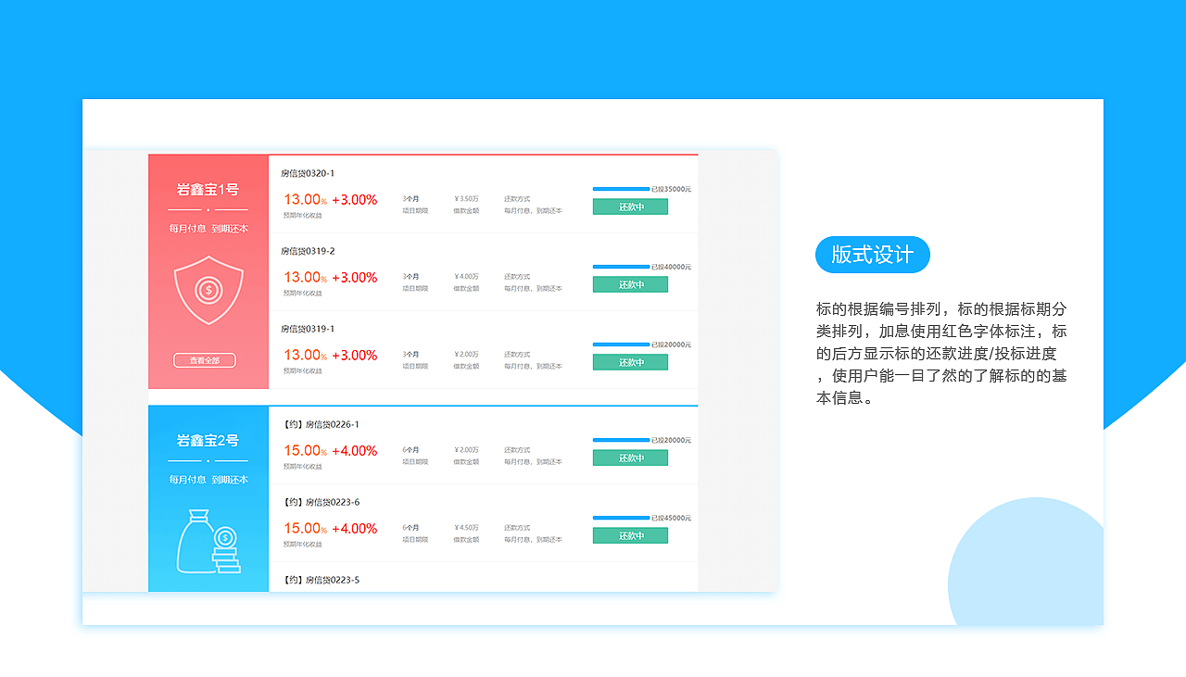Click 3个月 term of 房信贷0320-1
1186x677 pixels.
pos(410,198)
